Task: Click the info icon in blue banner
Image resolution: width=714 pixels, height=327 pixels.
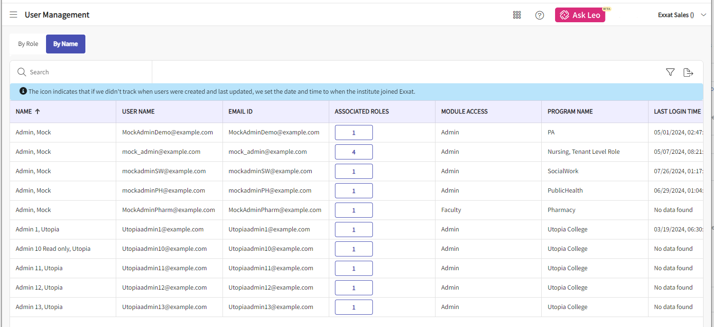Action: 23,91
